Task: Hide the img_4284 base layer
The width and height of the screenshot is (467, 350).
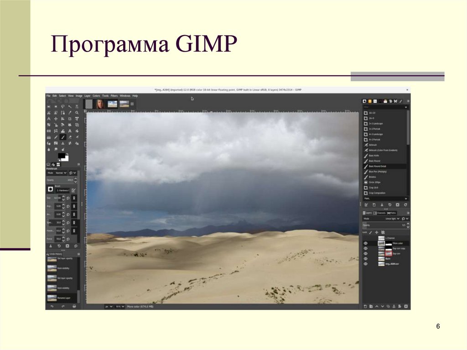Action: pyautogui.click(x=365, y=263)
